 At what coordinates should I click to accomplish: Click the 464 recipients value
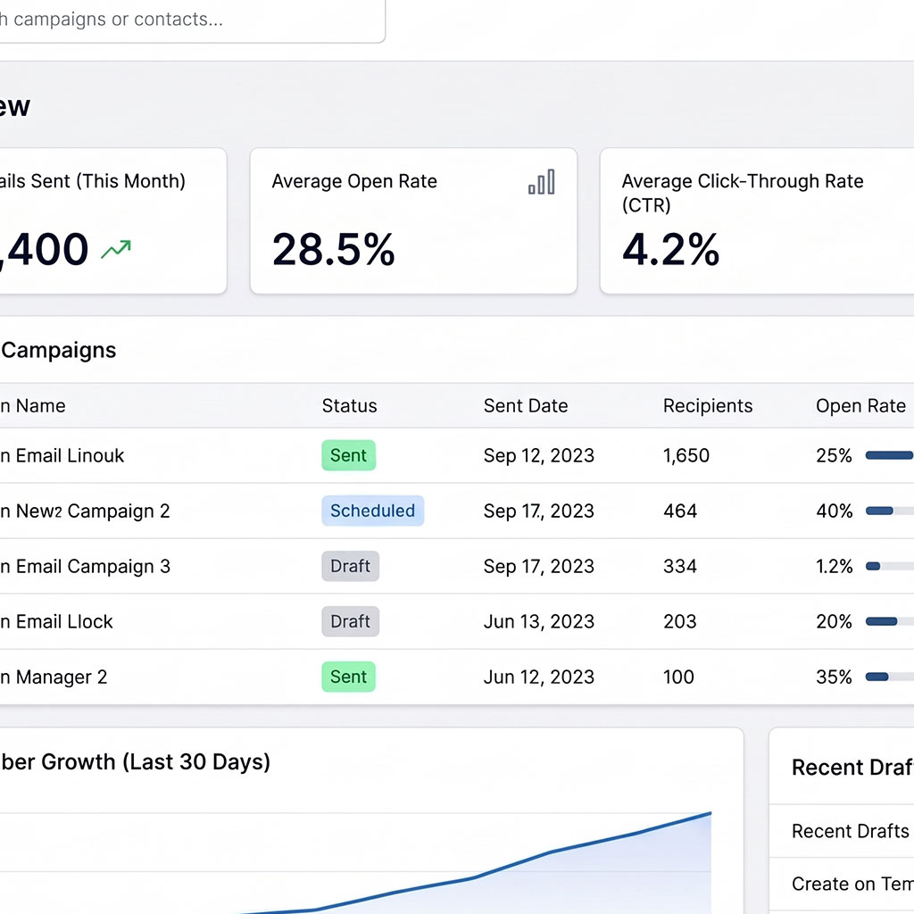(679, 511)
